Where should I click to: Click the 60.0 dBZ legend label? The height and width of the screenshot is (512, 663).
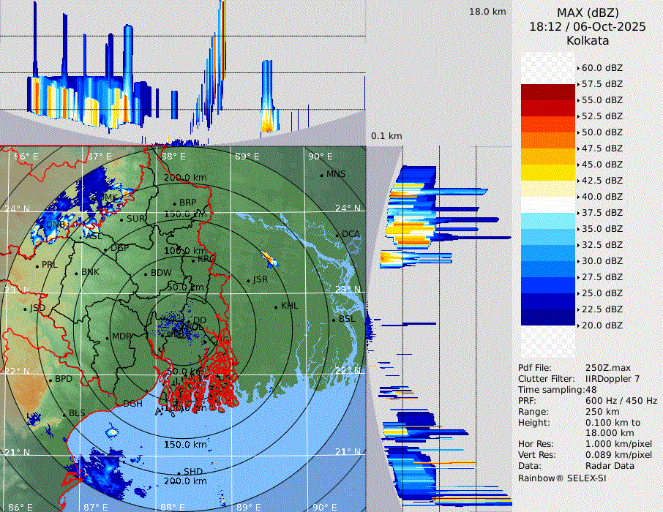tap(602, 67)
